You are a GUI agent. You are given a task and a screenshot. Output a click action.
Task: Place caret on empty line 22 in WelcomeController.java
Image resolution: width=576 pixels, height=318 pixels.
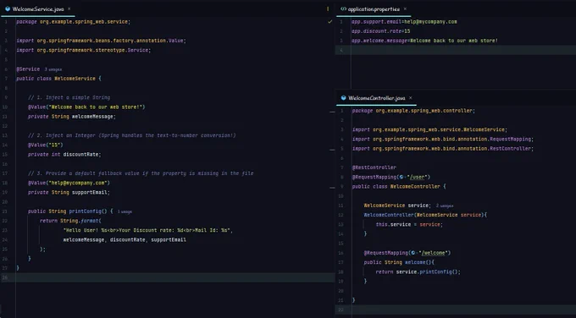click(x=463, y=310)
